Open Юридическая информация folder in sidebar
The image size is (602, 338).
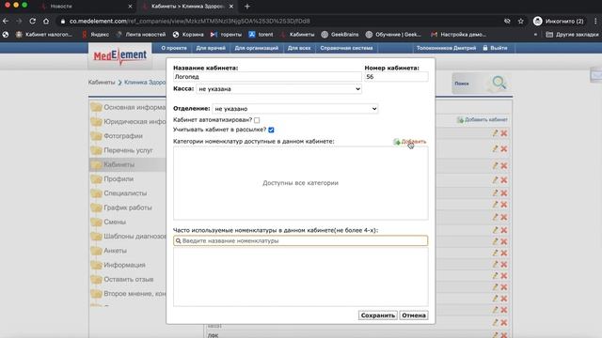click(129, 121)
